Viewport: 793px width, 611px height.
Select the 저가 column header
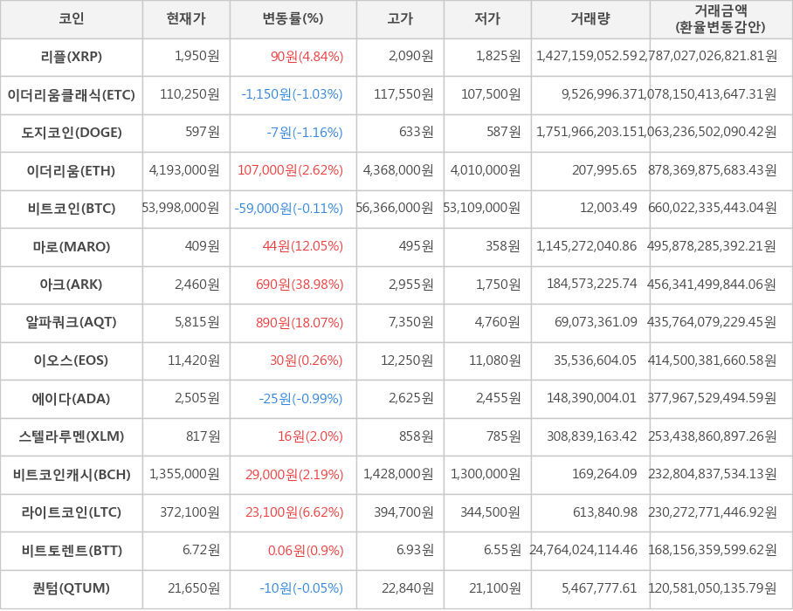point(487,19)
